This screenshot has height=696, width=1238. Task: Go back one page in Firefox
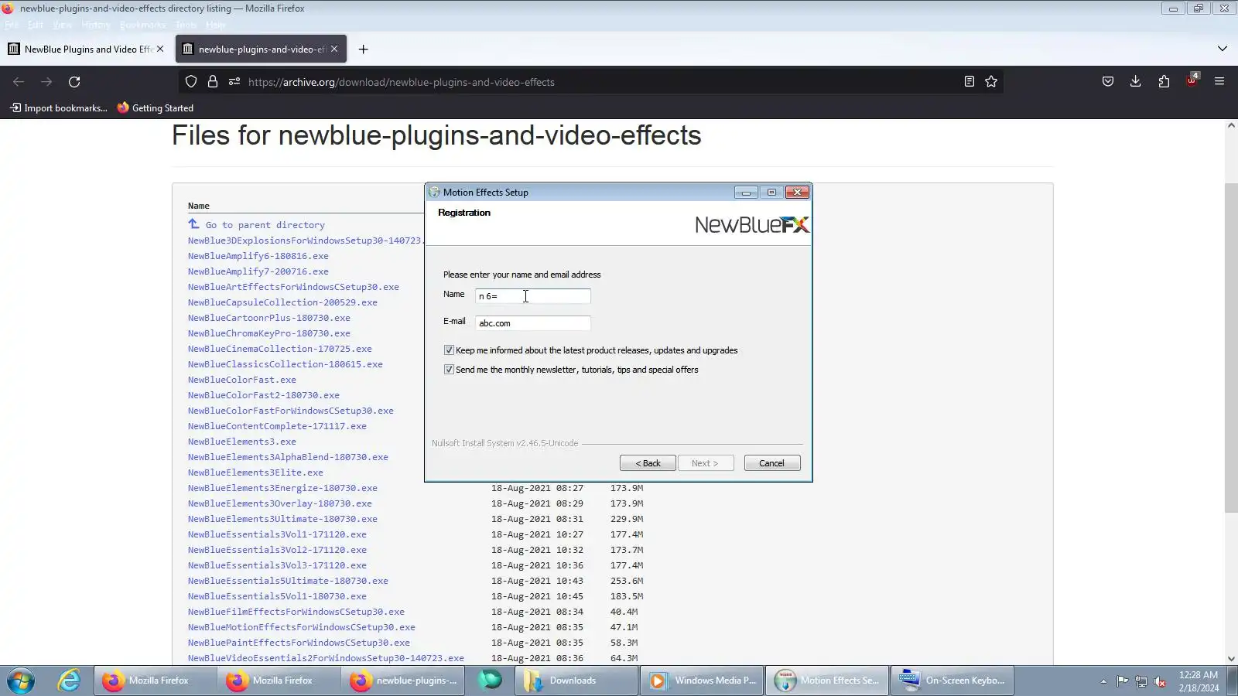19,82
